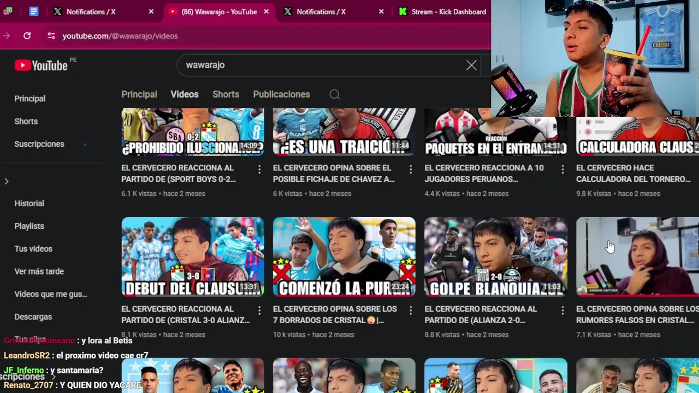Close the second Notifications / X tab
Viewport: 699px width, 393px height.
(381, 11)
